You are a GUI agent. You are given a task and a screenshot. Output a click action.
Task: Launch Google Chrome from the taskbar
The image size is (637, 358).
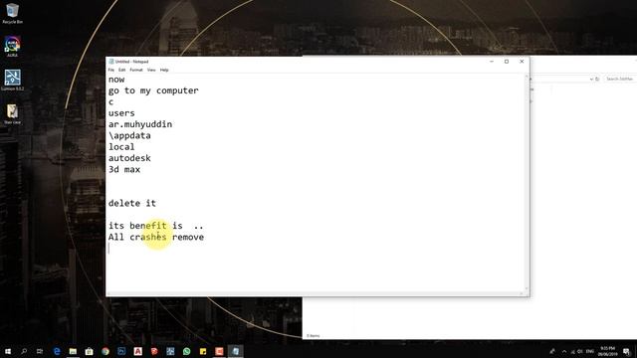[x=106, y=351]
